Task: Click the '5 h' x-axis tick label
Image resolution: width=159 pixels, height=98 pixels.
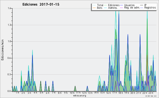Action: 41,93
